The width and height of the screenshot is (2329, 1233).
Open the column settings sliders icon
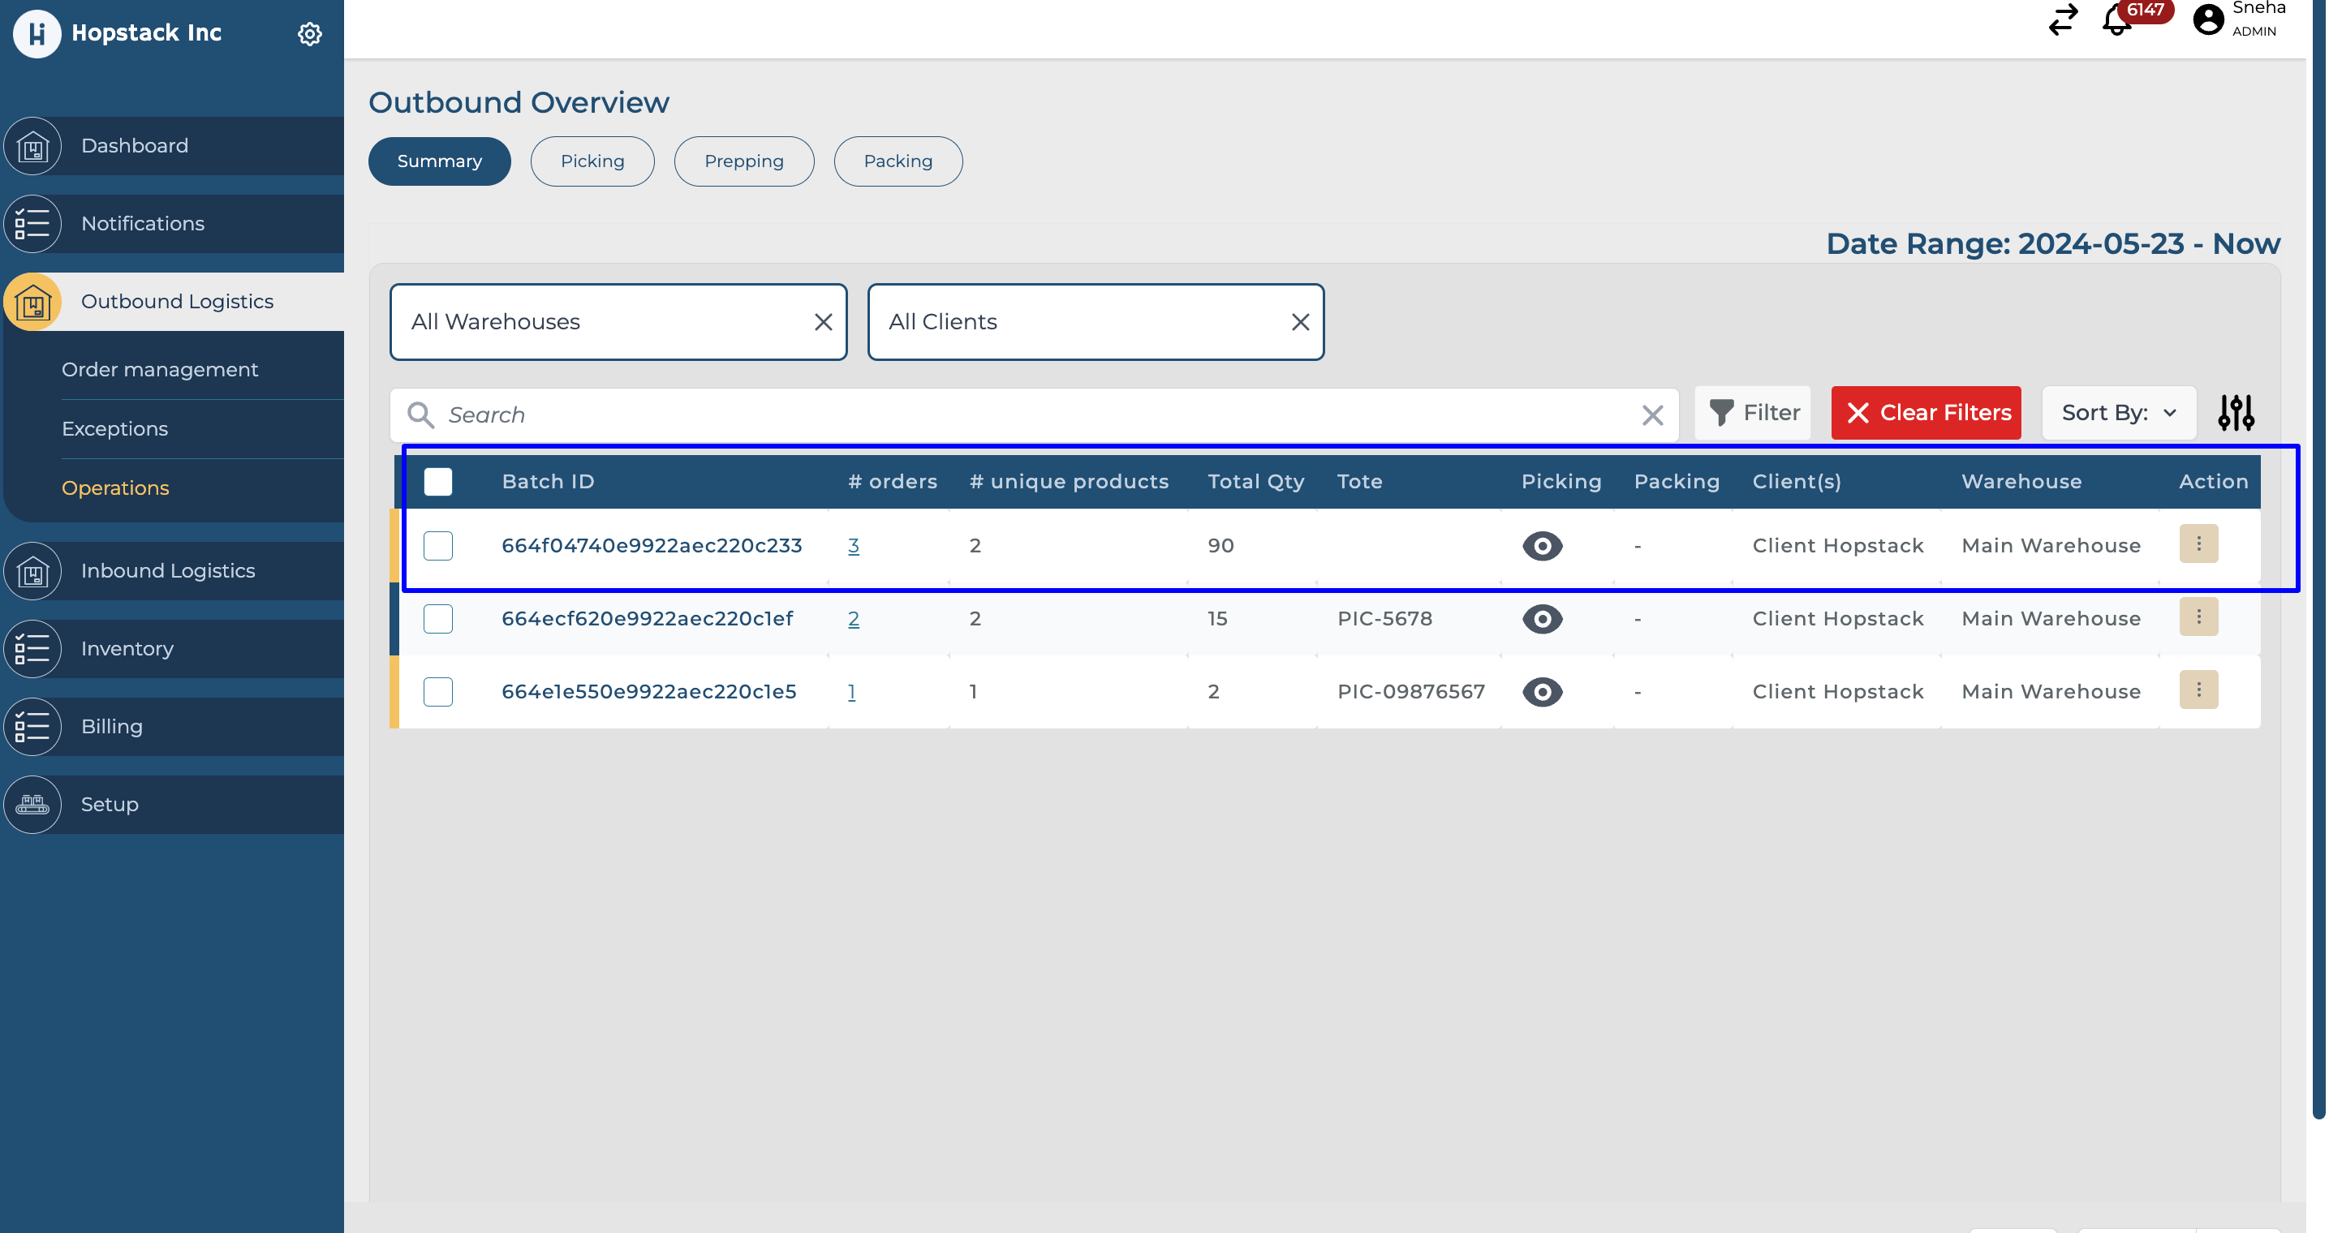pyautogui.click(x=2235, y=413)
